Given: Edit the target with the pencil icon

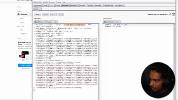Looking at the screenshot, I should [170, 14].
